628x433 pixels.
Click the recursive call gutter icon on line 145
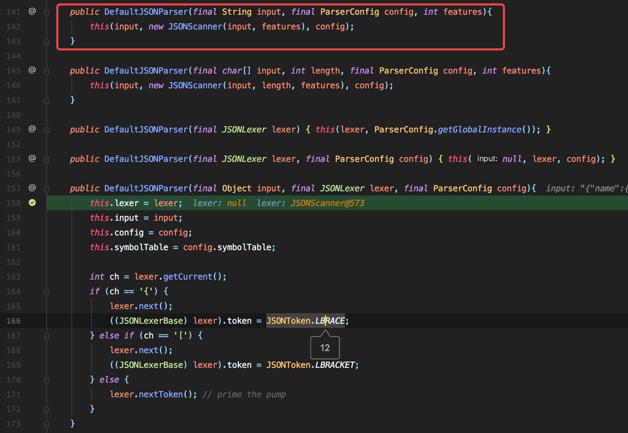[32, 70]
